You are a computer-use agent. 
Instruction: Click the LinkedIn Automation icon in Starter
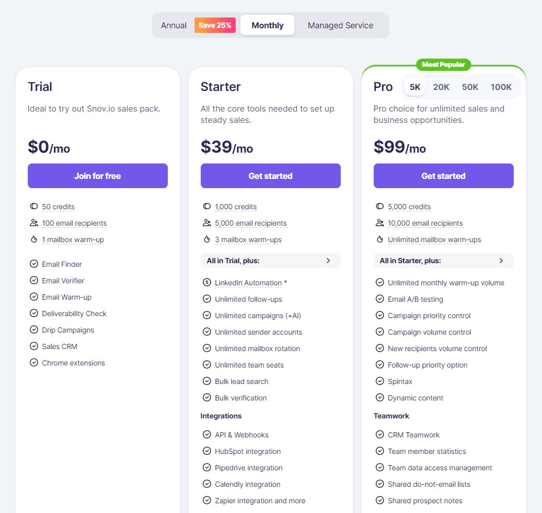tap(206, 283)
